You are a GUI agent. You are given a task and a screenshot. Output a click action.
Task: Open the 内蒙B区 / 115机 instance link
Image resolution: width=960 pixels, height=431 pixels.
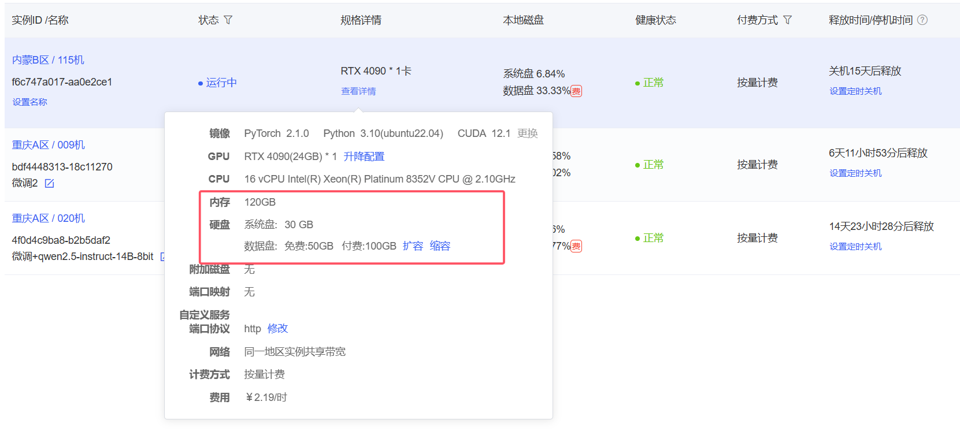click(48, 60)
